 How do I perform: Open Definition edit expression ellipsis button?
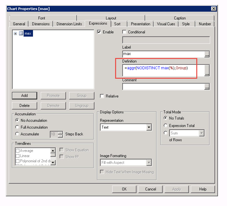point(207,71)
